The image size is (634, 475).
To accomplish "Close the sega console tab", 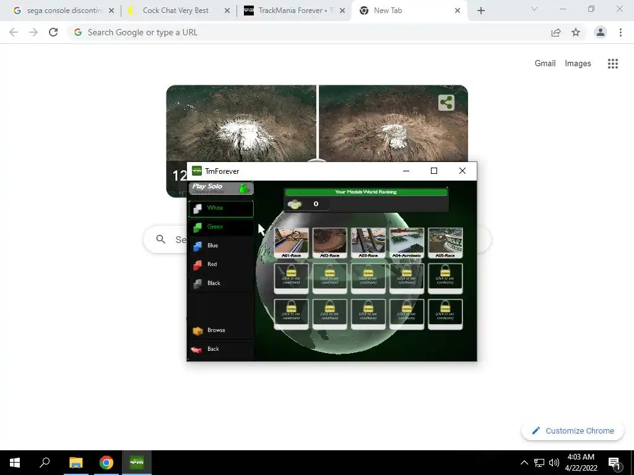I will 111,11.
